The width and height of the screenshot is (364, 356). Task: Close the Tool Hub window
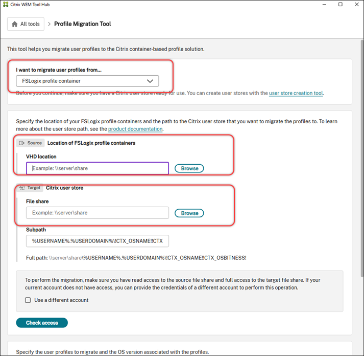[x=357, y=5]
